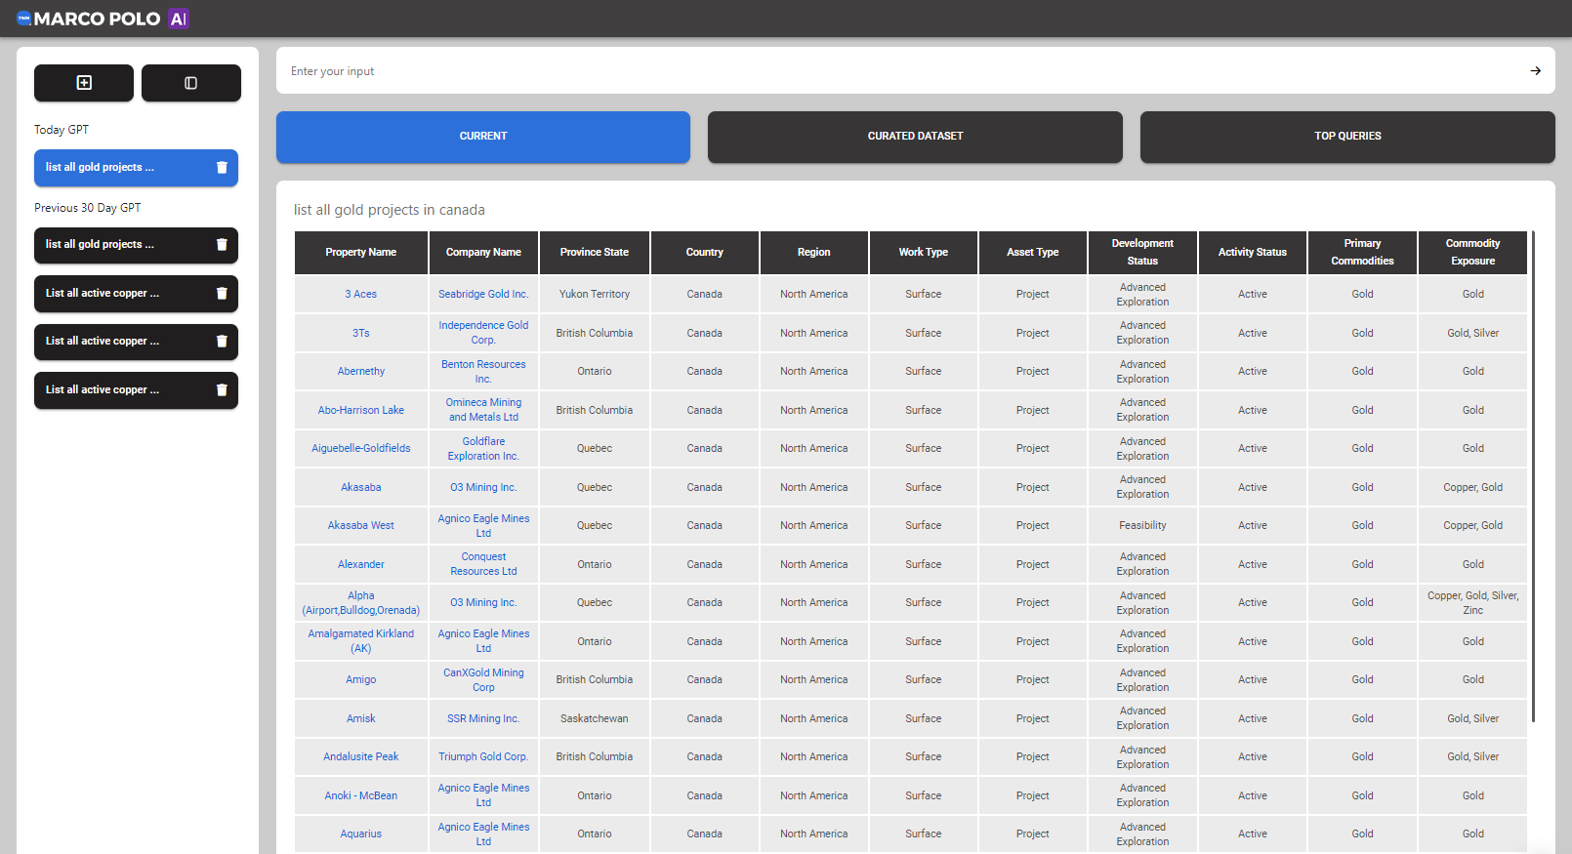Open the Aquarius property link
The image size is (1572, 854).
[361, 834]
